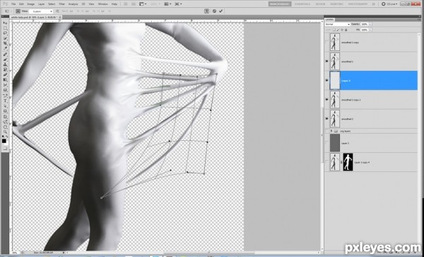Screen dimensions: 424x257
Task: Select the Brush tool
Action: point(5,59)
